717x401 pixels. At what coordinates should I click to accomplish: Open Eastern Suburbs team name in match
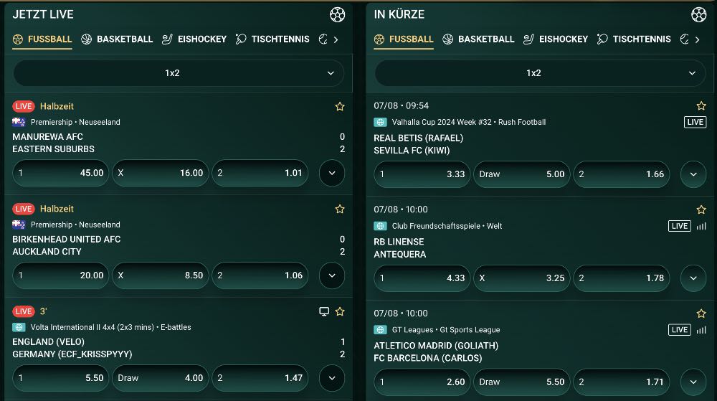[x=54, y=149]
